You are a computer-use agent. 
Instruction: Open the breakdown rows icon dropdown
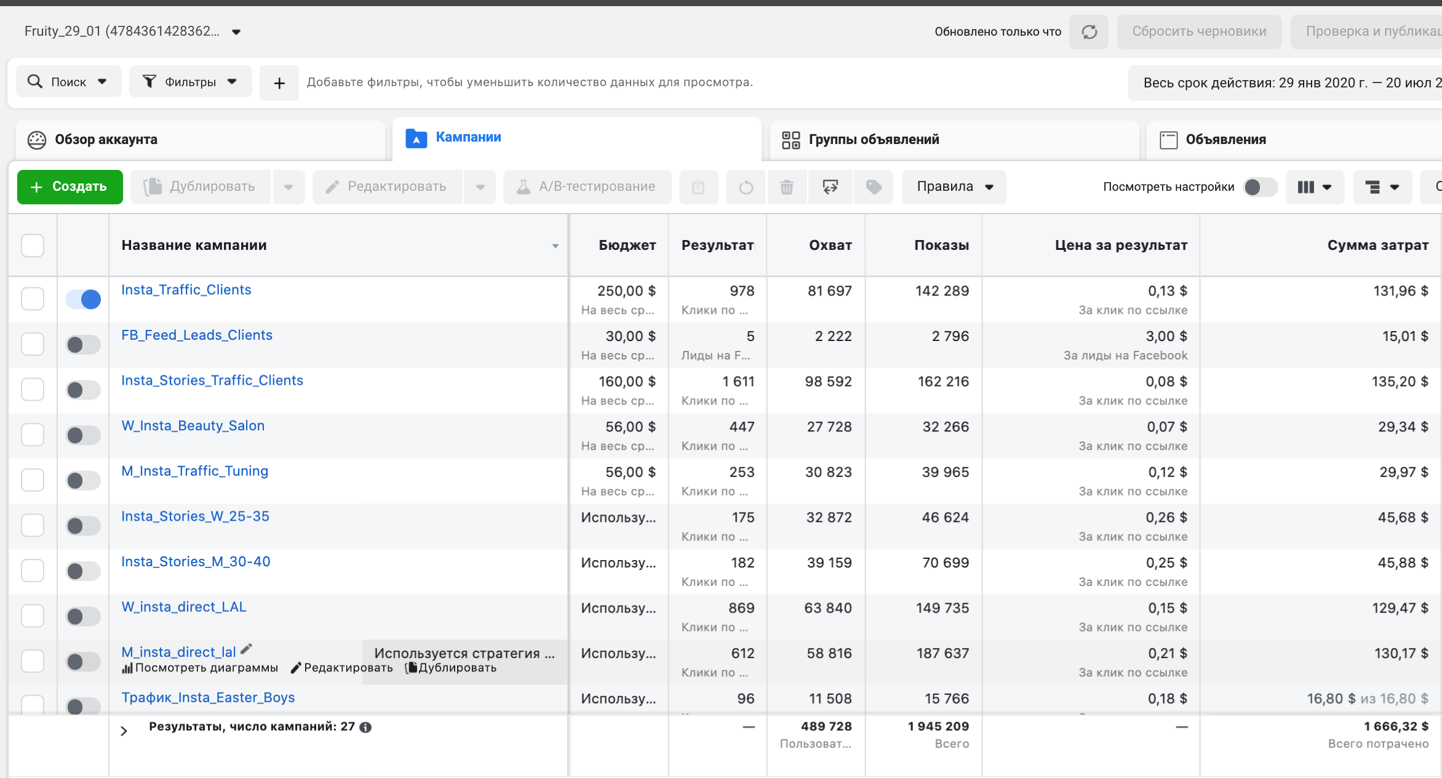coord(1382,187)
